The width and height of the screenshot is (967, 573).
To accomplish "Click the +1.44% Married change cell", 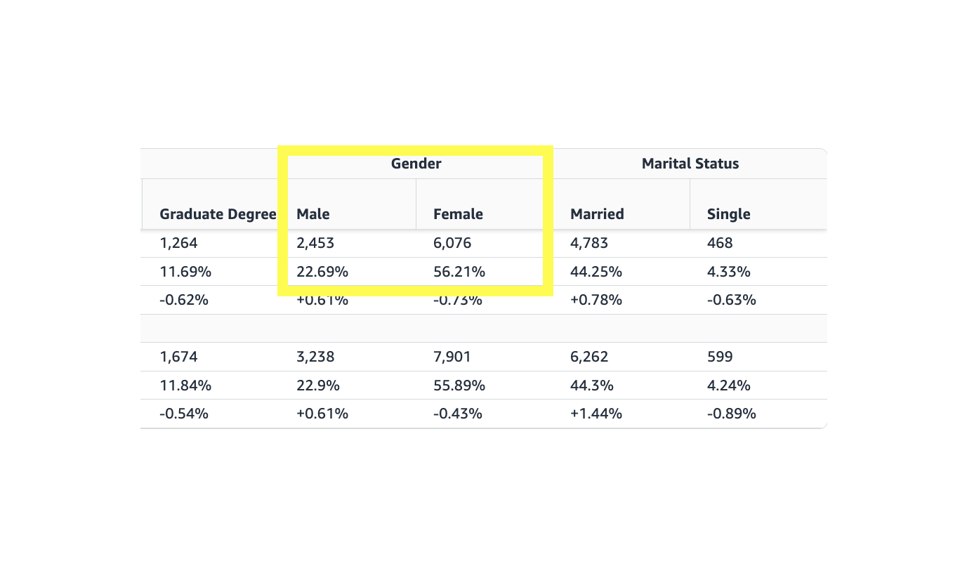I will [x=596, y=414].
